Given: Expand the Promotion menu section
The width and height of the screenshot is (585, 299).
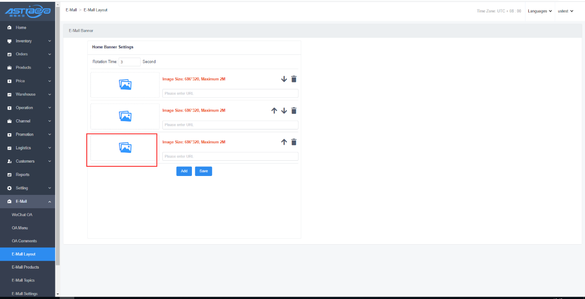Looking at the screenshot, I should click(x=28, y=135).
